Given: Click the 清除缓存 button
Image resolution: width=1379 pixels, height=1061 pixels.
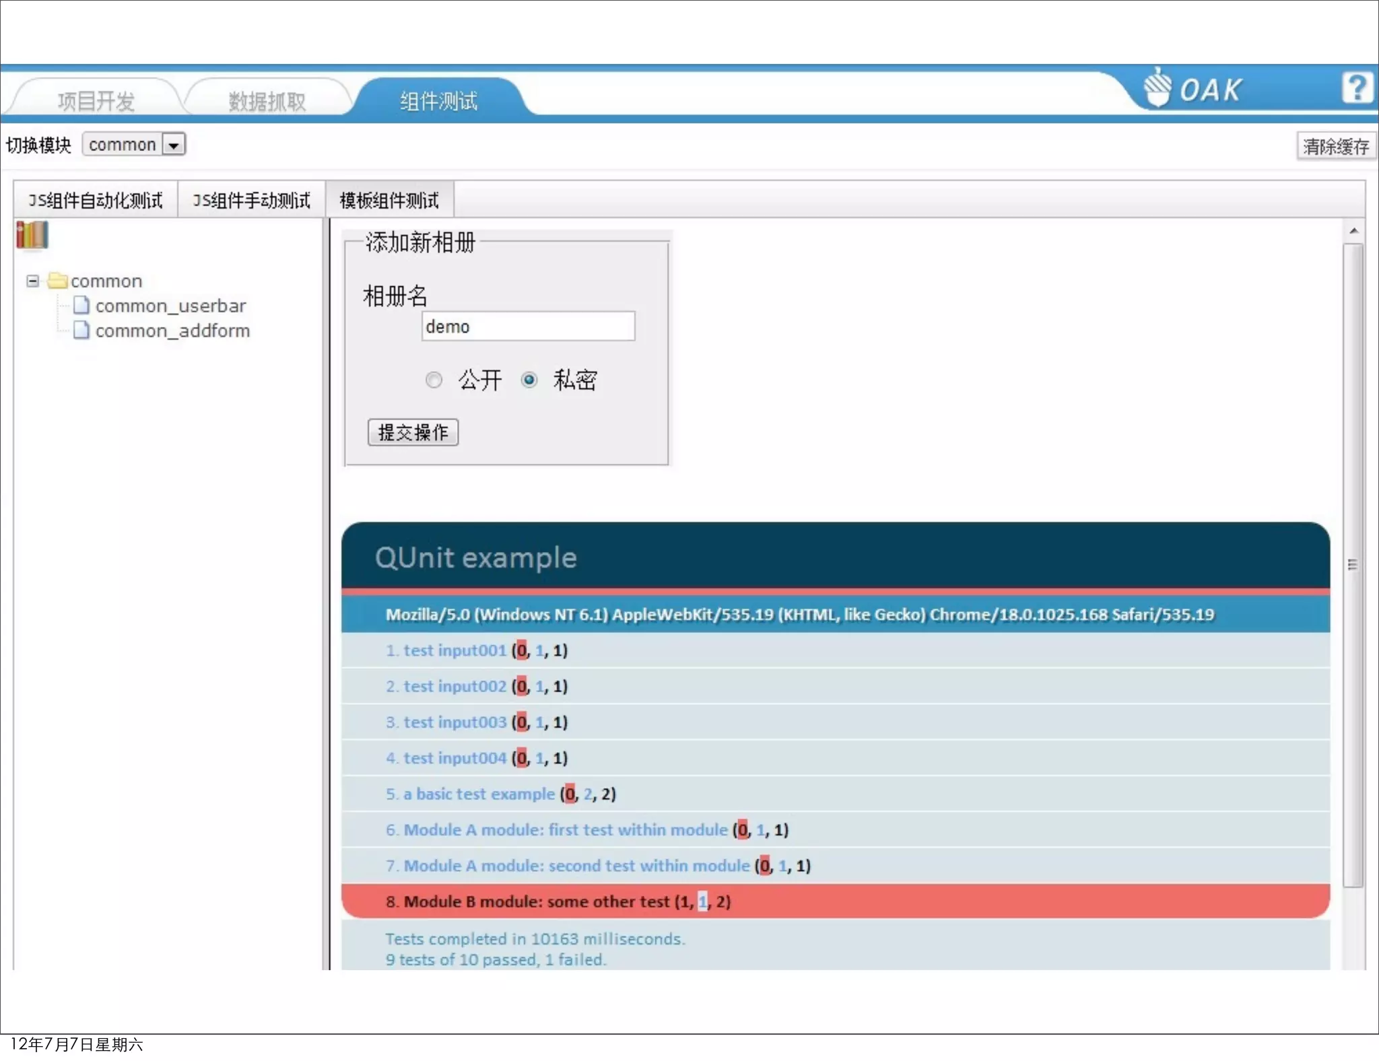Looking at the screenshot, I should (x=1335, y=146).
